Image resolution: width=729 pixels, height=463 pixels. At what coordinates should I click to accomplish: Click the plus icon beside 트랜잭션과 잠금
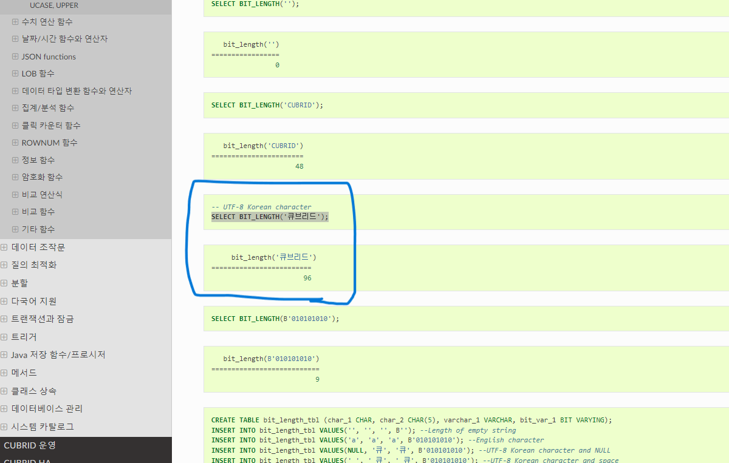pos(4,319)
